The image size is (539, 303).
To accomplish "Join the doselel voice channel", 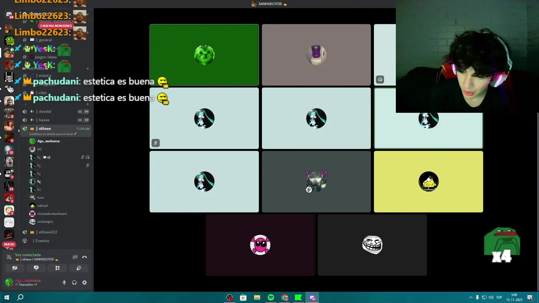I will pos(55,112).
